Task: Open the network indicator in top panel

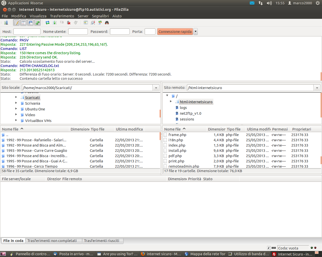Action: pyautogui.click(x=261, y=3)
